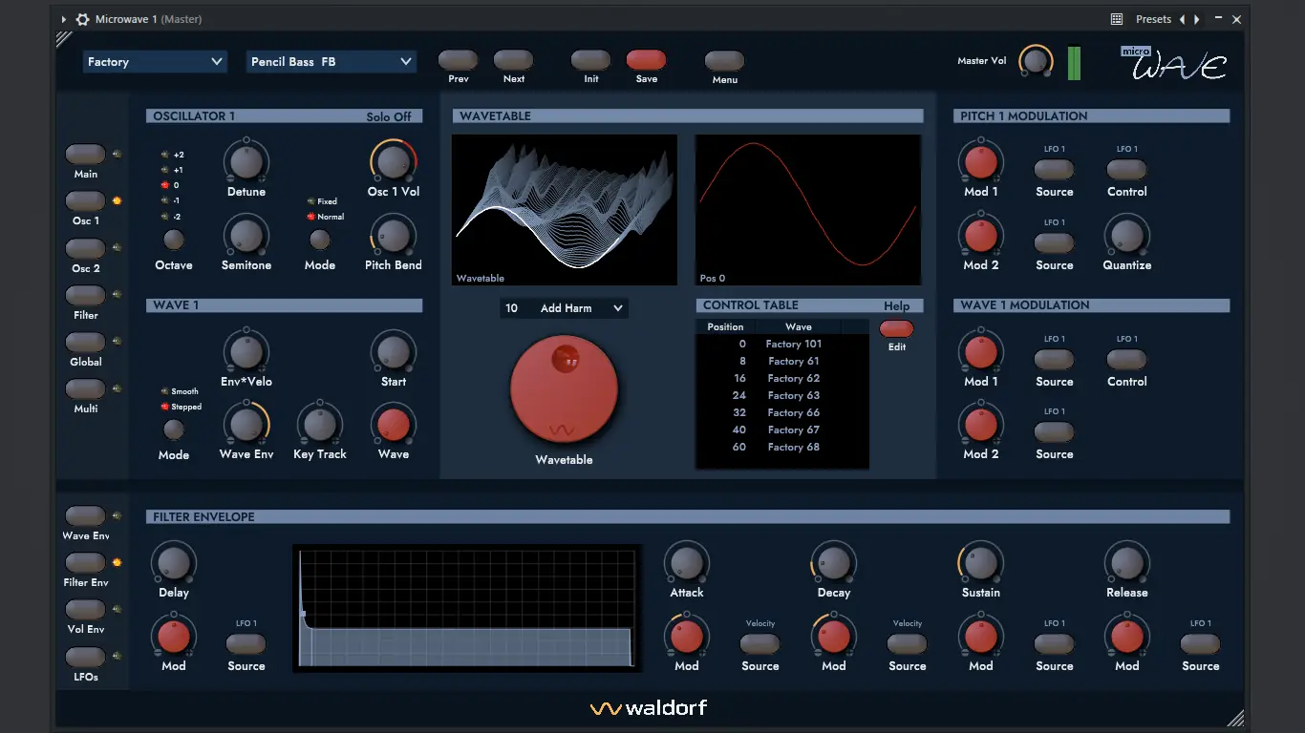Select the Smooth wave mode LED
Image resolution: width=1305 pixels, height=733 pixels.
164,391
